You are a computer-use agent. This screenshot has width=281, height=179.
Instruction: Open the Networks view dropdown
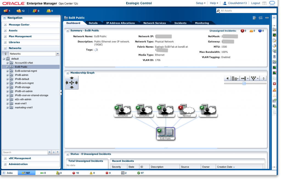click(x=58, y=53)
